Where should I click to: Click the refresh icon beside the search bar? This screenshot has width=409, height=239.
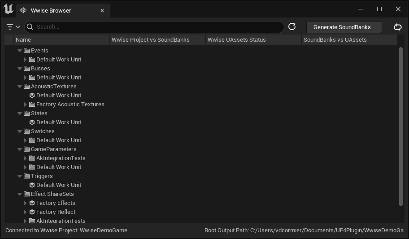[292, 27]
